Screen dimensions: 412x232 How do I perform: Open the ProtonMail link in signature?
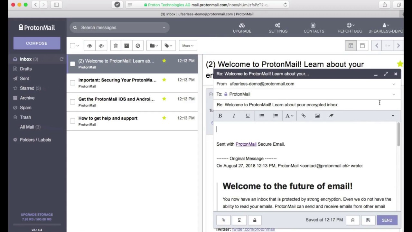(246, 144)
